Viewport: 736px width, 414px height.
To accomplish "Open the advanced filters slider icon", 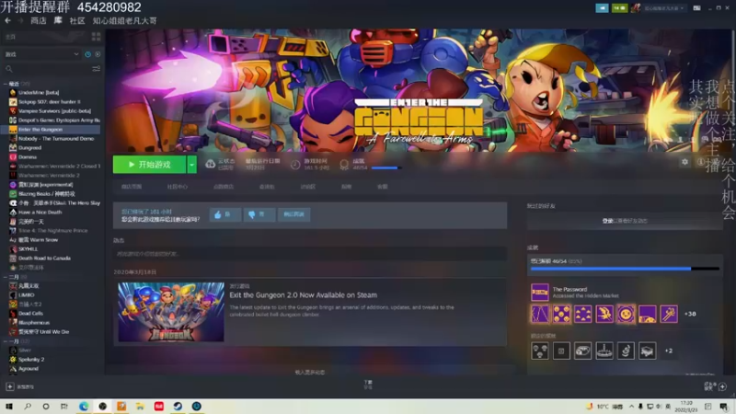I will [x=97, y=69].
